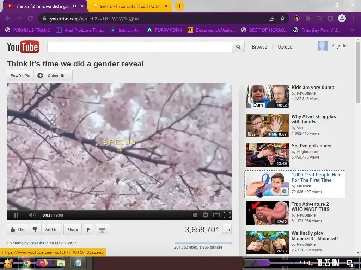Open a new browser tab
Screen dimensions: 361x270
(179, 6)
